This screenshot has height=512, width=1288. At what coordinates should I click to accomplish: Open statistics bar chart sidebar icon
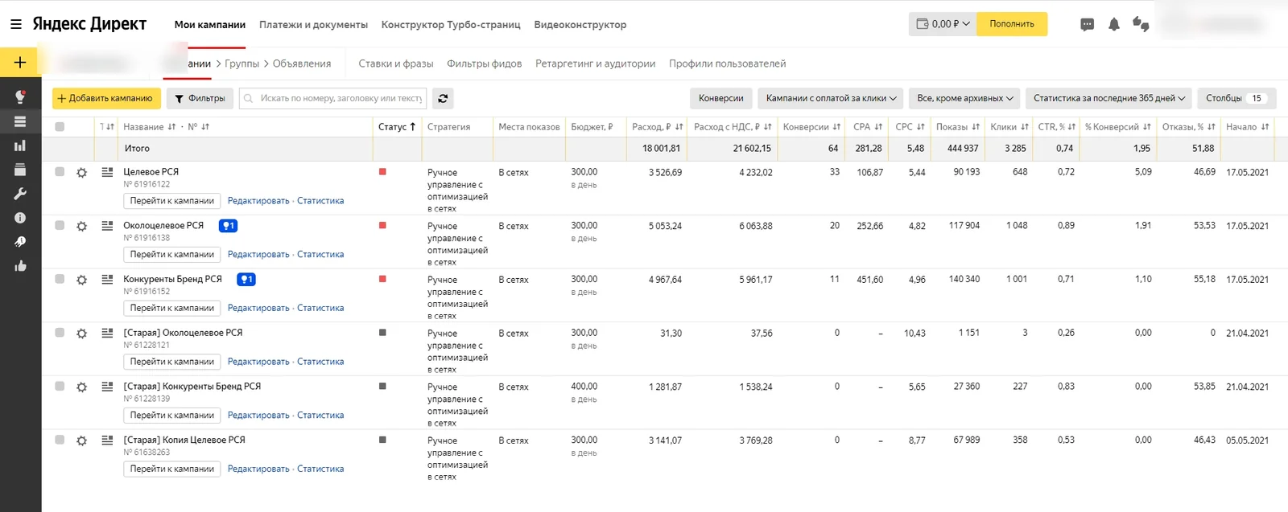20,145
